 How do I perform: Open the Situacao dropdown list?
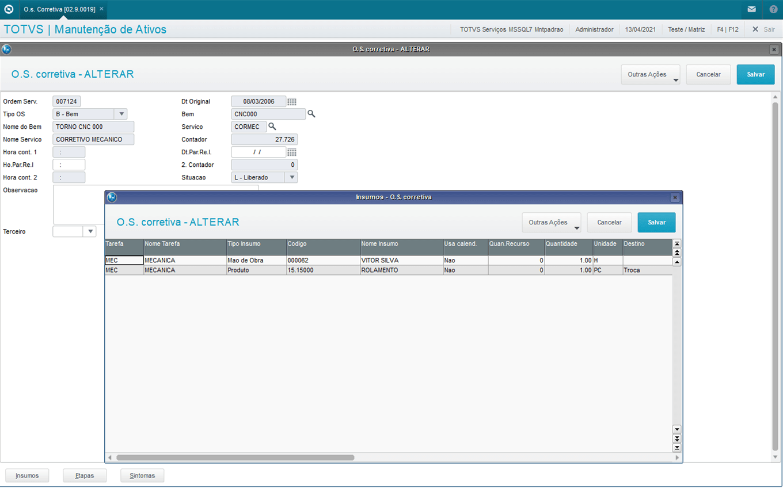(x=291, y=178)
